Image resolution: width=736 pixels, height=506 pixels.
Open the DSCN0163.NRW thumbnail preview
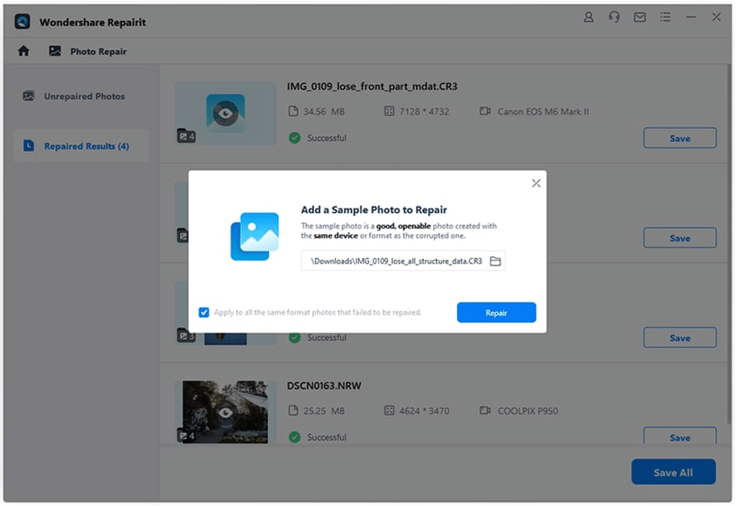(225, 412)
